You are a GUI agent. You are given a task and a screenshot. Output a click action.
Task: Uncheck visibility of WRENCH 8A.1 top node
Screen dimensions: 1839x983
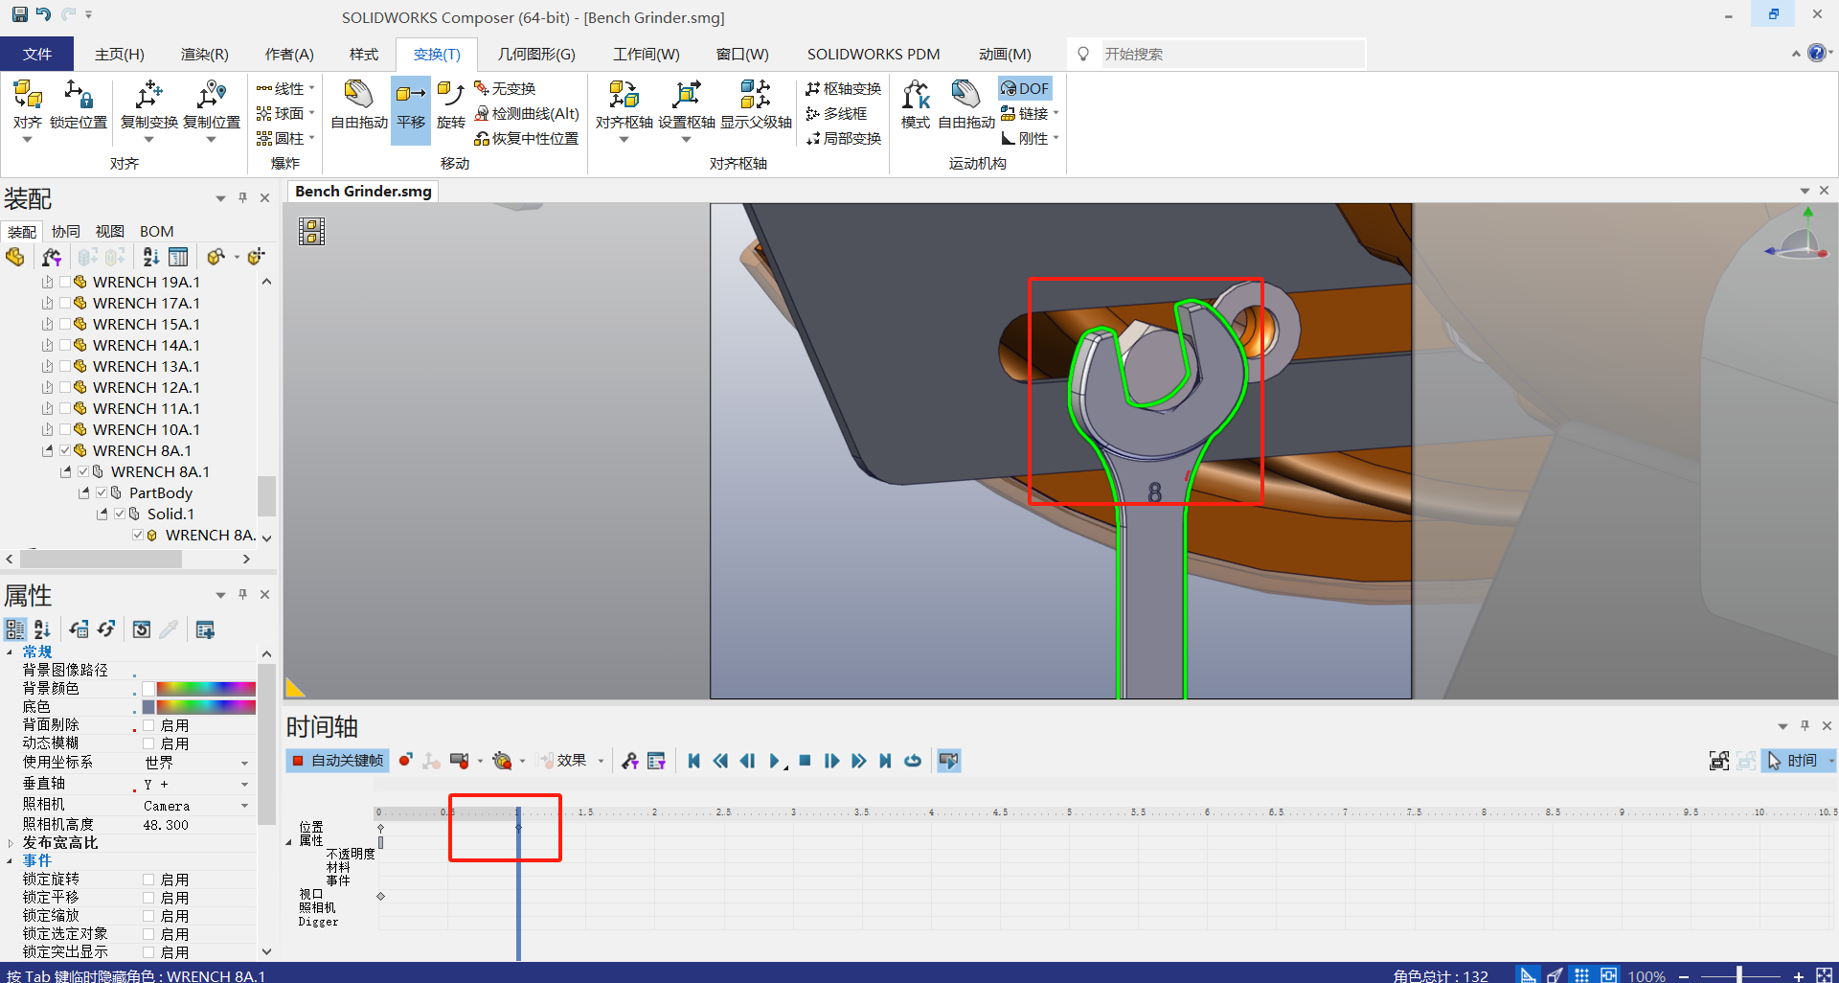point(65,450)
